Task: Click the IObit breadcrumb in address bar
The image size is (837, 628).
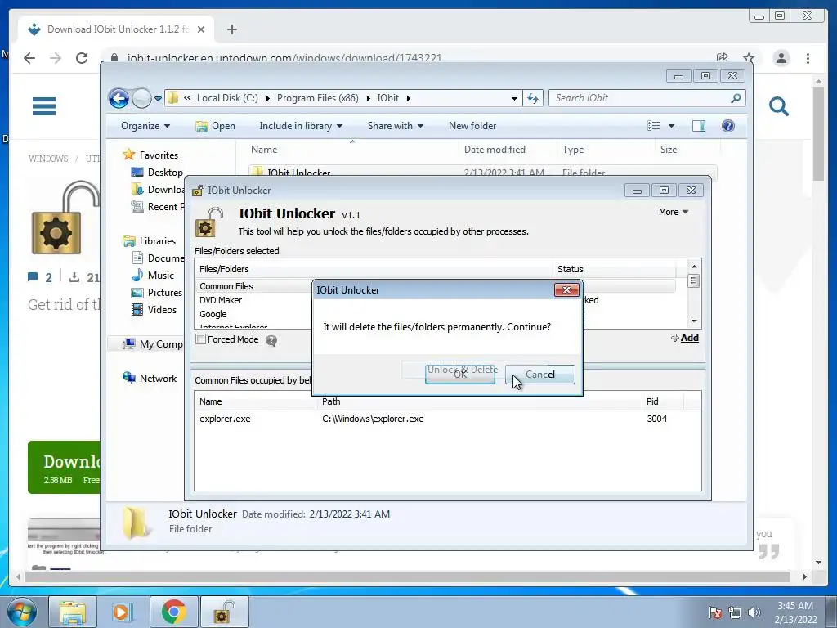Action: [387, 98]
